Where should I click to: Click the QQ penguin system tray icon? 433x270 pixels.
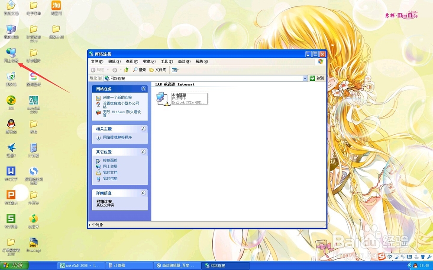tap(415, 266)
